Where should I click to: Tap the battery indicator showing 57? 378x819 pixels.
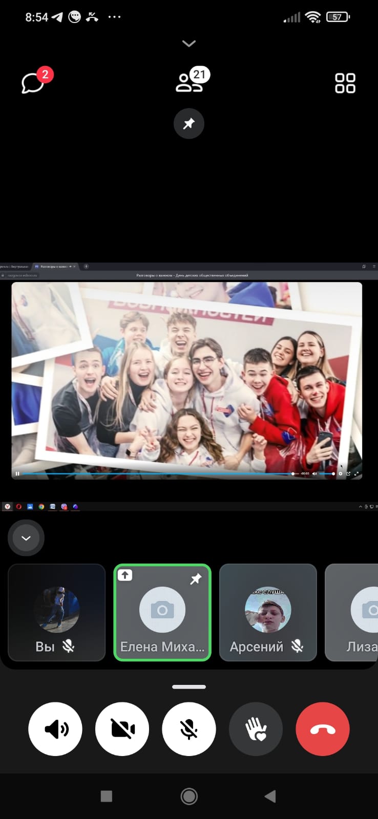click(338, 17)
